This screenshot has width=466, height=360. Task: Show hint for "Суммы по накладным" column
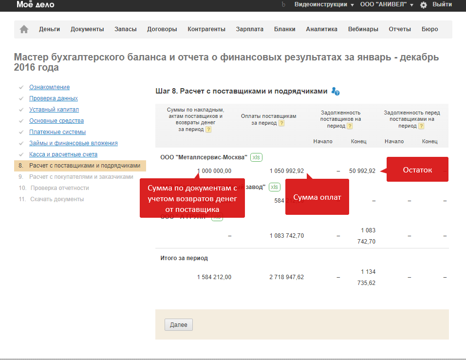208,129
